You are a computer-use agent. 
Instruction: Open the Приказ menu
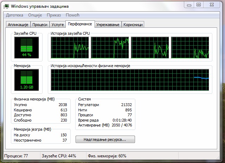(54, 15)
